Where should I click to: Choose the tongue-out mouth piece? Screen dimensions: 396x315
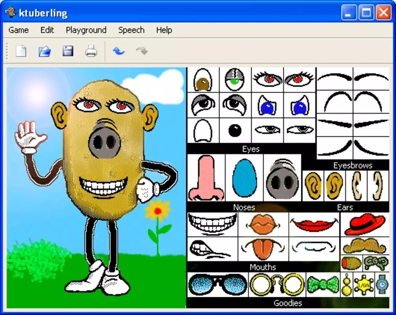pos(263,249)
